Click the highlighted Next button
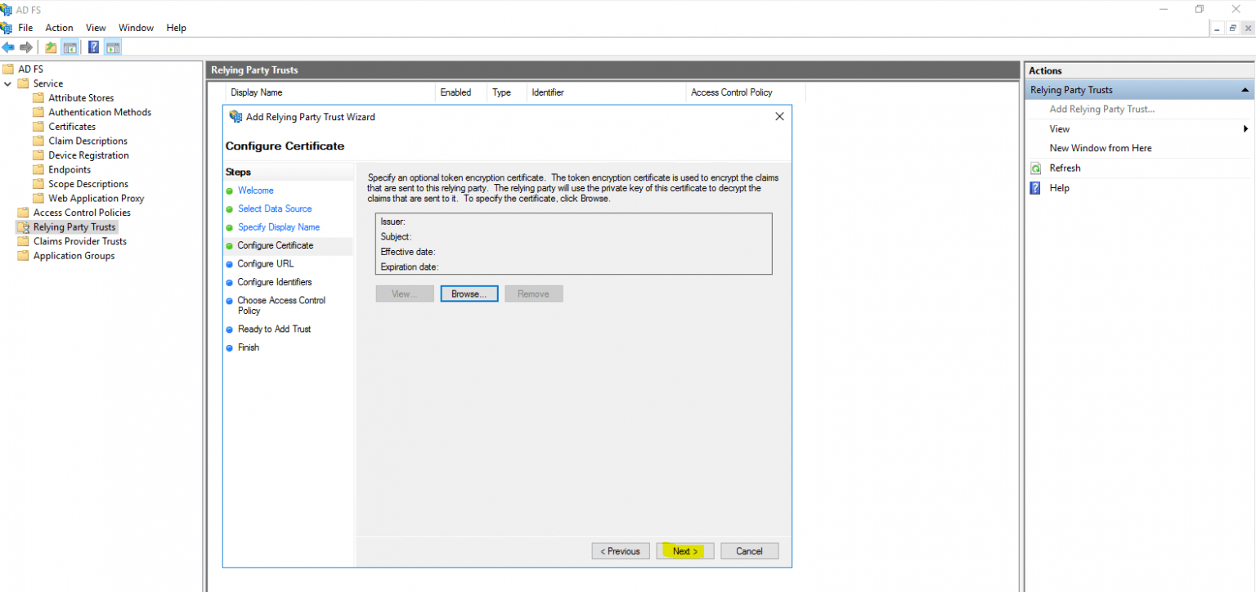The height and width of the screenshot is (592, 1256). click(x=684, y=550)
